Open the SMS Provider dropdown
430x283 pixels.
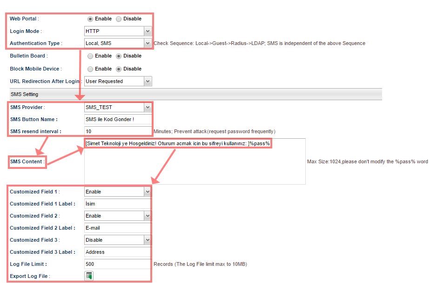(x=118, y=107)
